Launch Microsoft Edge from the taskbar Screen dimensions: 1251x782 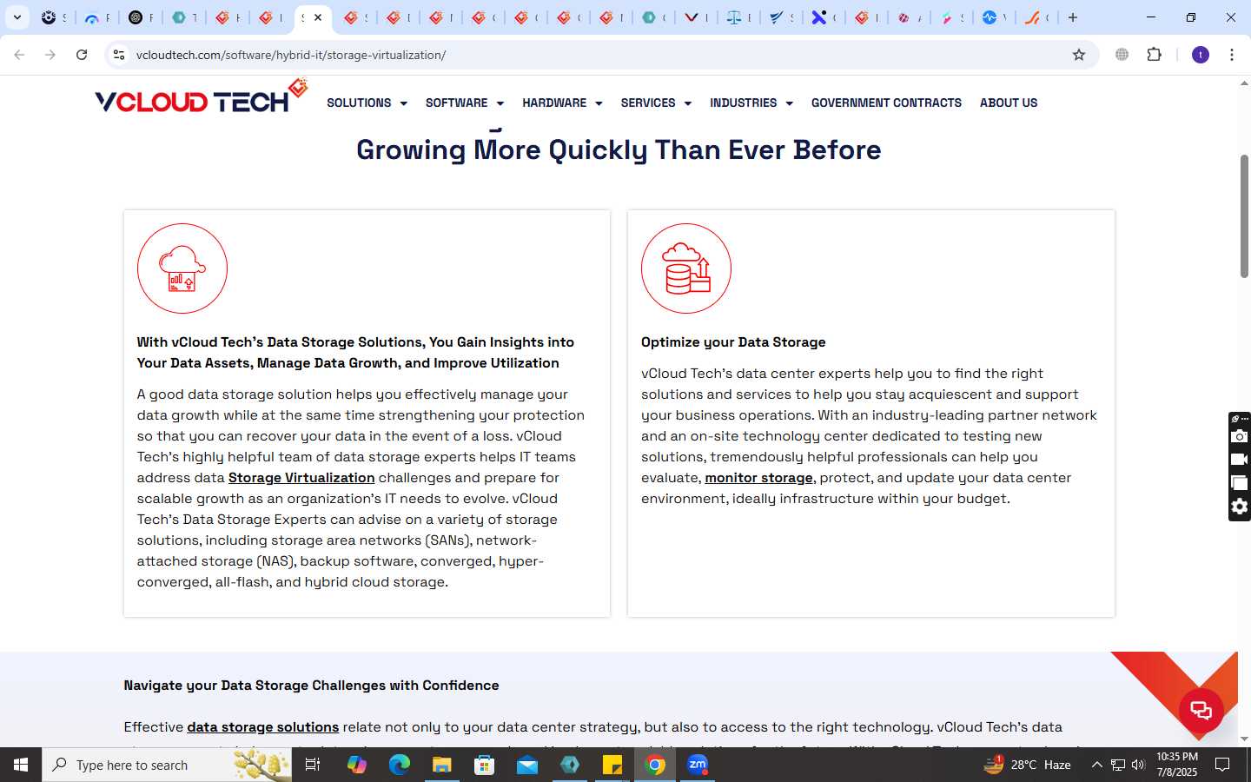[x=399, y=765]
